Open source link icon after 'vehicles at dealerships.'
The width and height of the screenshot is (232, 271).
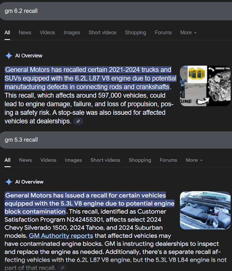click(x=78, y=121)
